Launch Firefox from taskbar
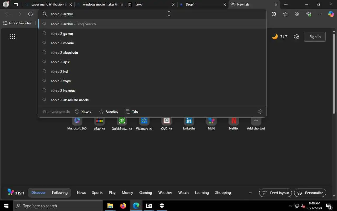The image size is (337, 211). (x=123, y=206)
